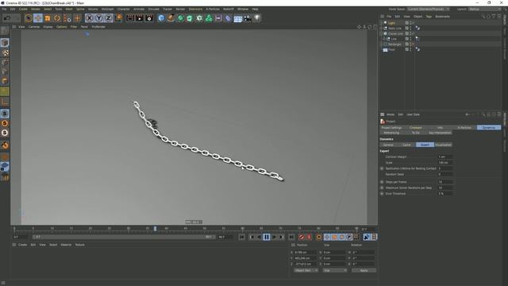Click the Error Threshold value field
508x286 pixels.
[445, 194]
